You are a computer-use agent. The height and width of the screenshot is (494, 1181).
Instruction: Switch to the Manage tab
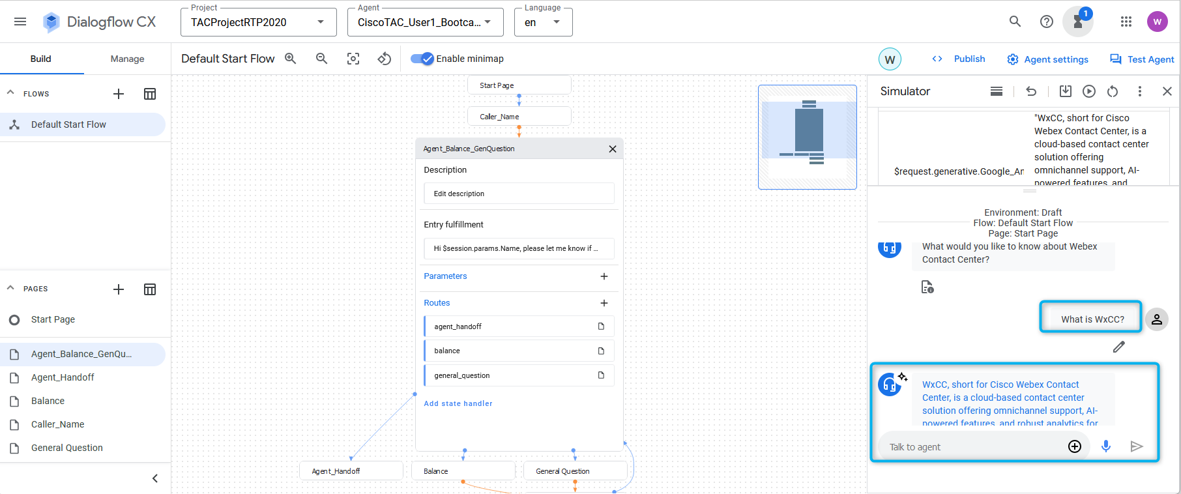(128, 59)
